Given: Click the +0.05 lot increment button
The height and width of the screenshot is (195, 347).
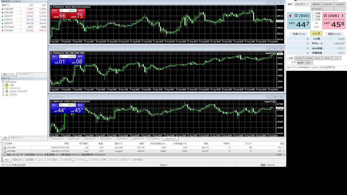Looking at the screenshot, I should [308, 58].
